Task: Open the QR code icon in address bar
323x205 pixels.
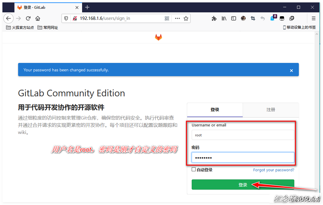Action: pos(167,18)
